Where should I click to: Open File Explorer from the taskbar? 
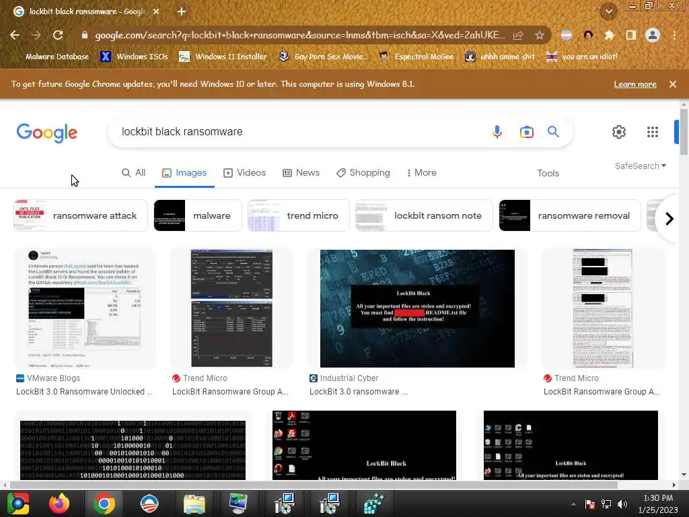(x=194, y=504)
